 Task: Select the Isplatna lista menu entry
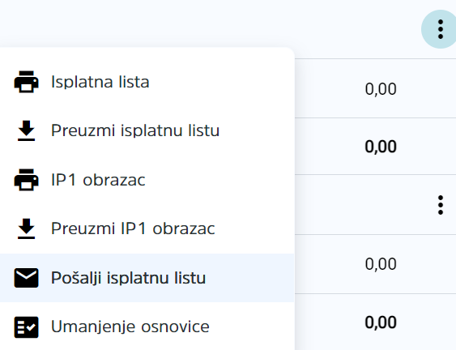tap(147, 82)
